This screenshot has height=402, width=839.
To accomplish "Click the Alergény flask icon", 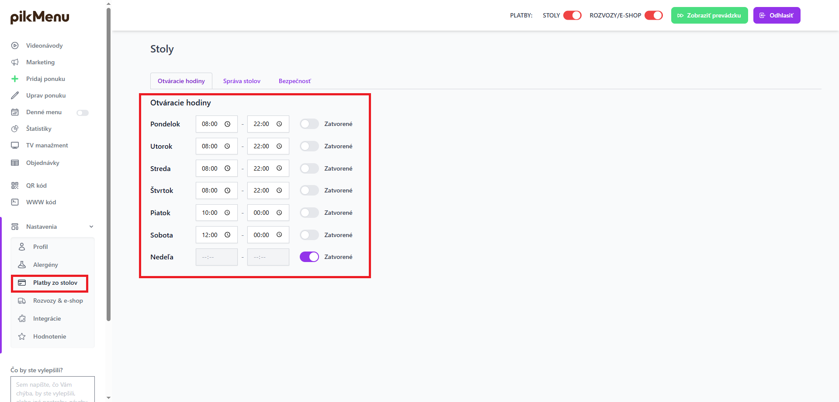I will click(22, 265).
